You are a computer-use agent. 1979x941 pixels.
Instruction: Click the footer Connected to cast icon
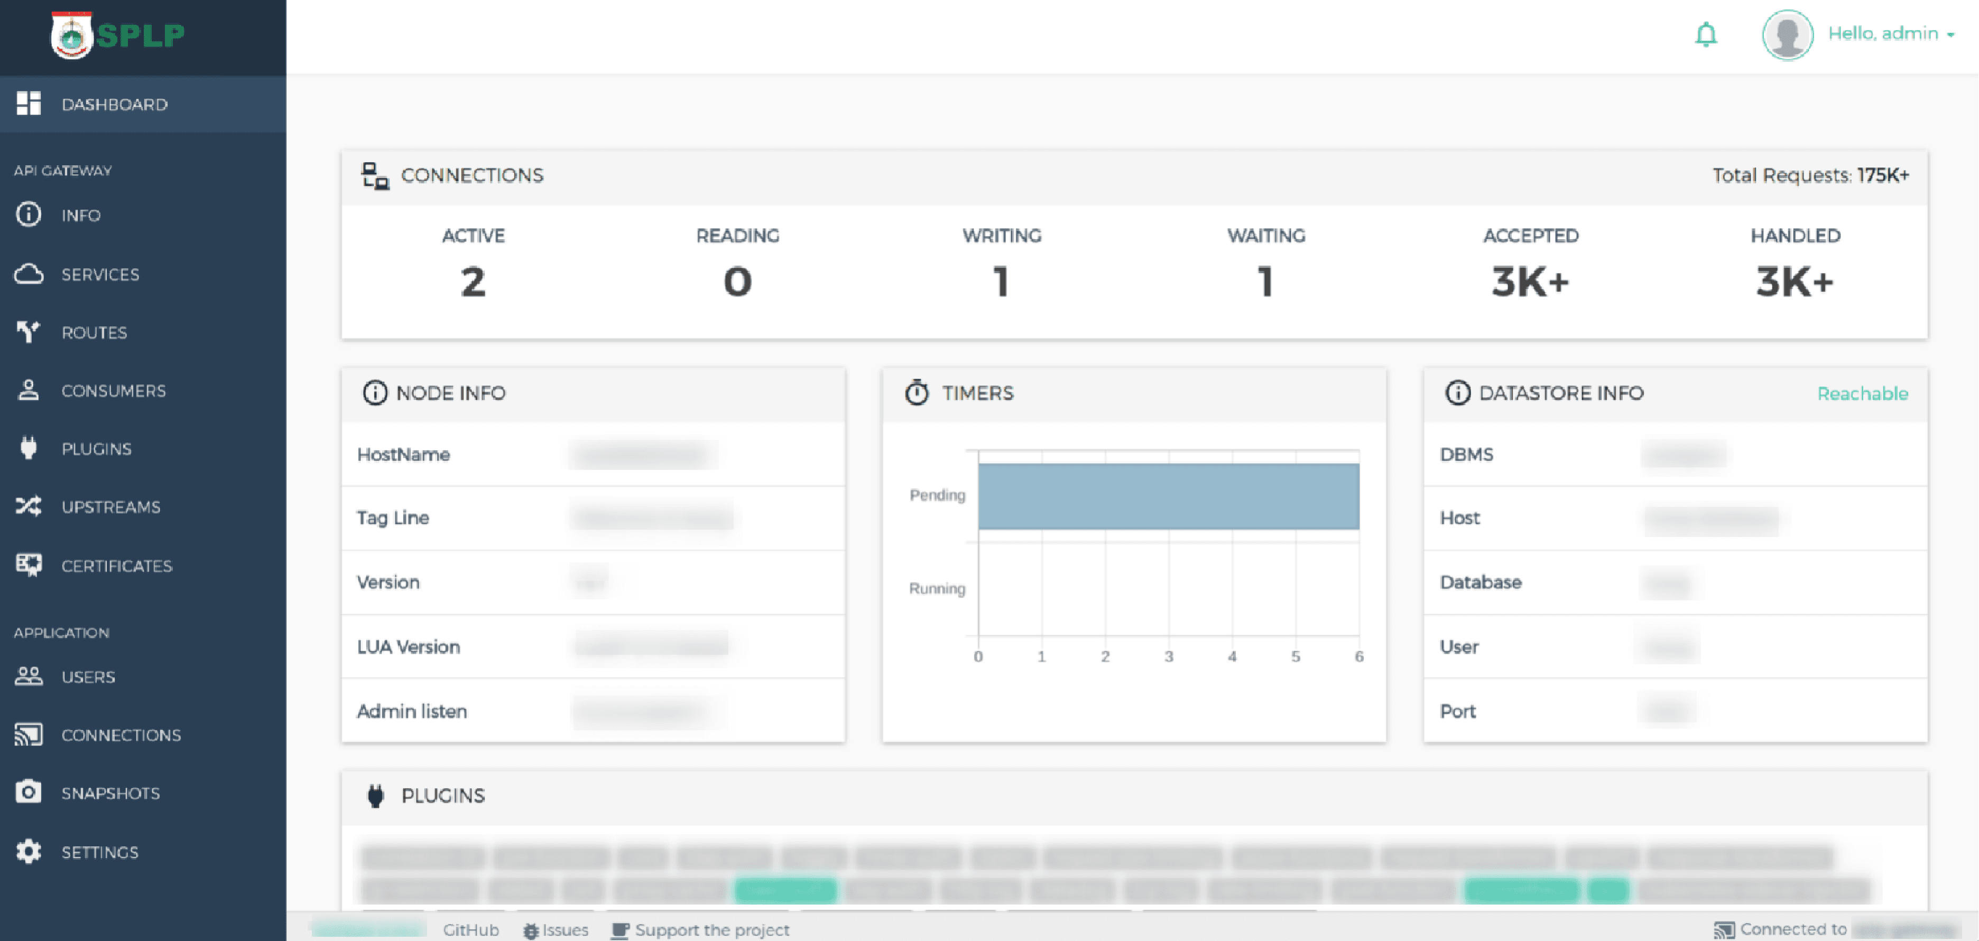[1724, 930]
